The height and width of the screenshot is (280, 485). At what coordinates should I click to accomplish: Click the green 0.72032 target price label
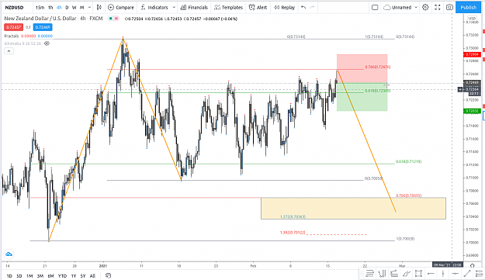pos(472,111)
